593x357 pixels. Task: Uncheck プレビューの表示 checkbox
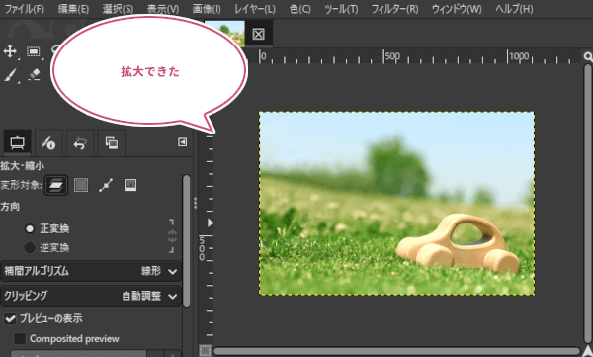tap(10, 318)
